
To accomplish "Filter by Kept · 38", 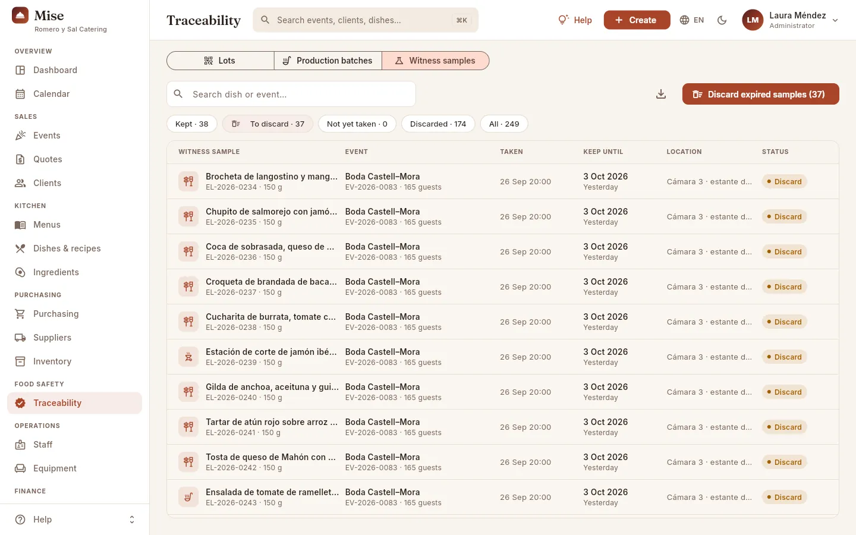I will tap(192, 124).
